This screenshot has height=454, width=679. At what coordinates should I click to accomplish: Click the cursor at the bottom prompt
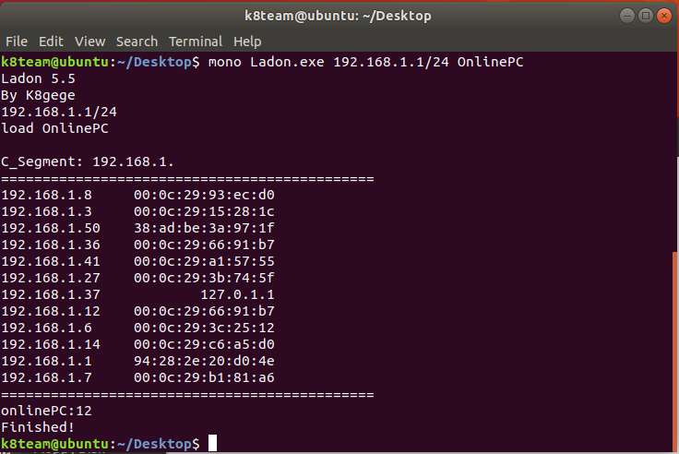pos(212,443)
